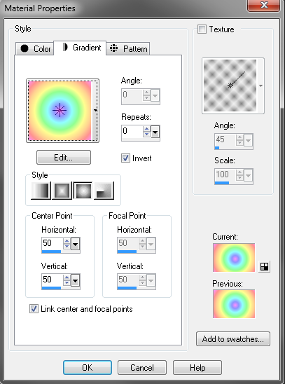Switch to the Pattern tab
Image resolution: width=285 pixels, height=384 pixels.
pyautogui.click(x=127, y=48)
